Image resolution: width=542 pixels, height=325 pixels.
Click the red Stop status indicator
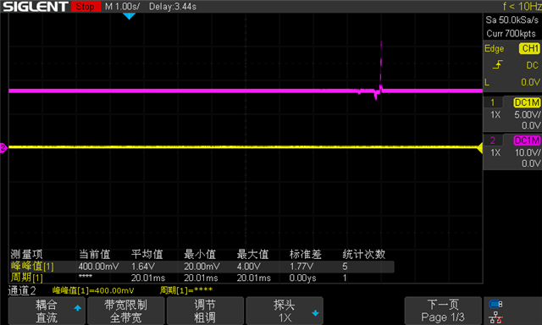click(86, 7)
